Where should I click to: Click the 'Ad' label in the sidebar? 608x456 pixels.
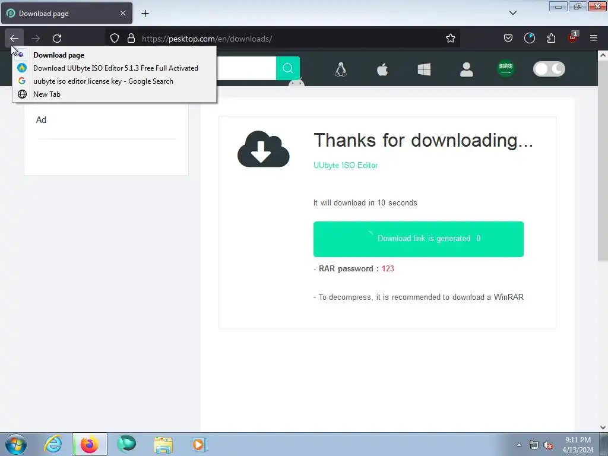[41, 120]
